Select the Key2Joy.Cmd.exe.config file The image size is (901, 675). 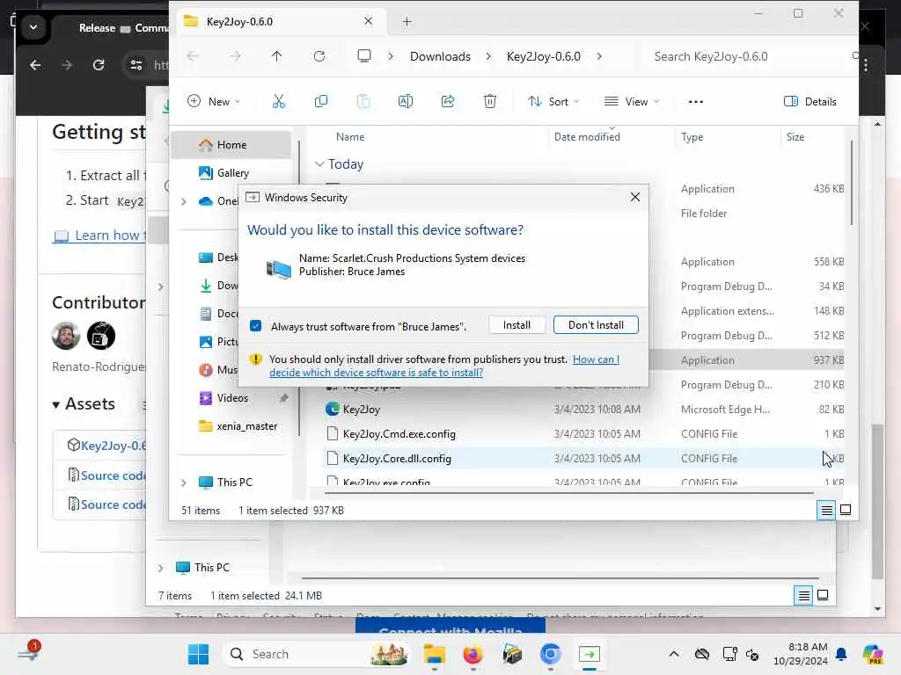[x=583, y=434]
